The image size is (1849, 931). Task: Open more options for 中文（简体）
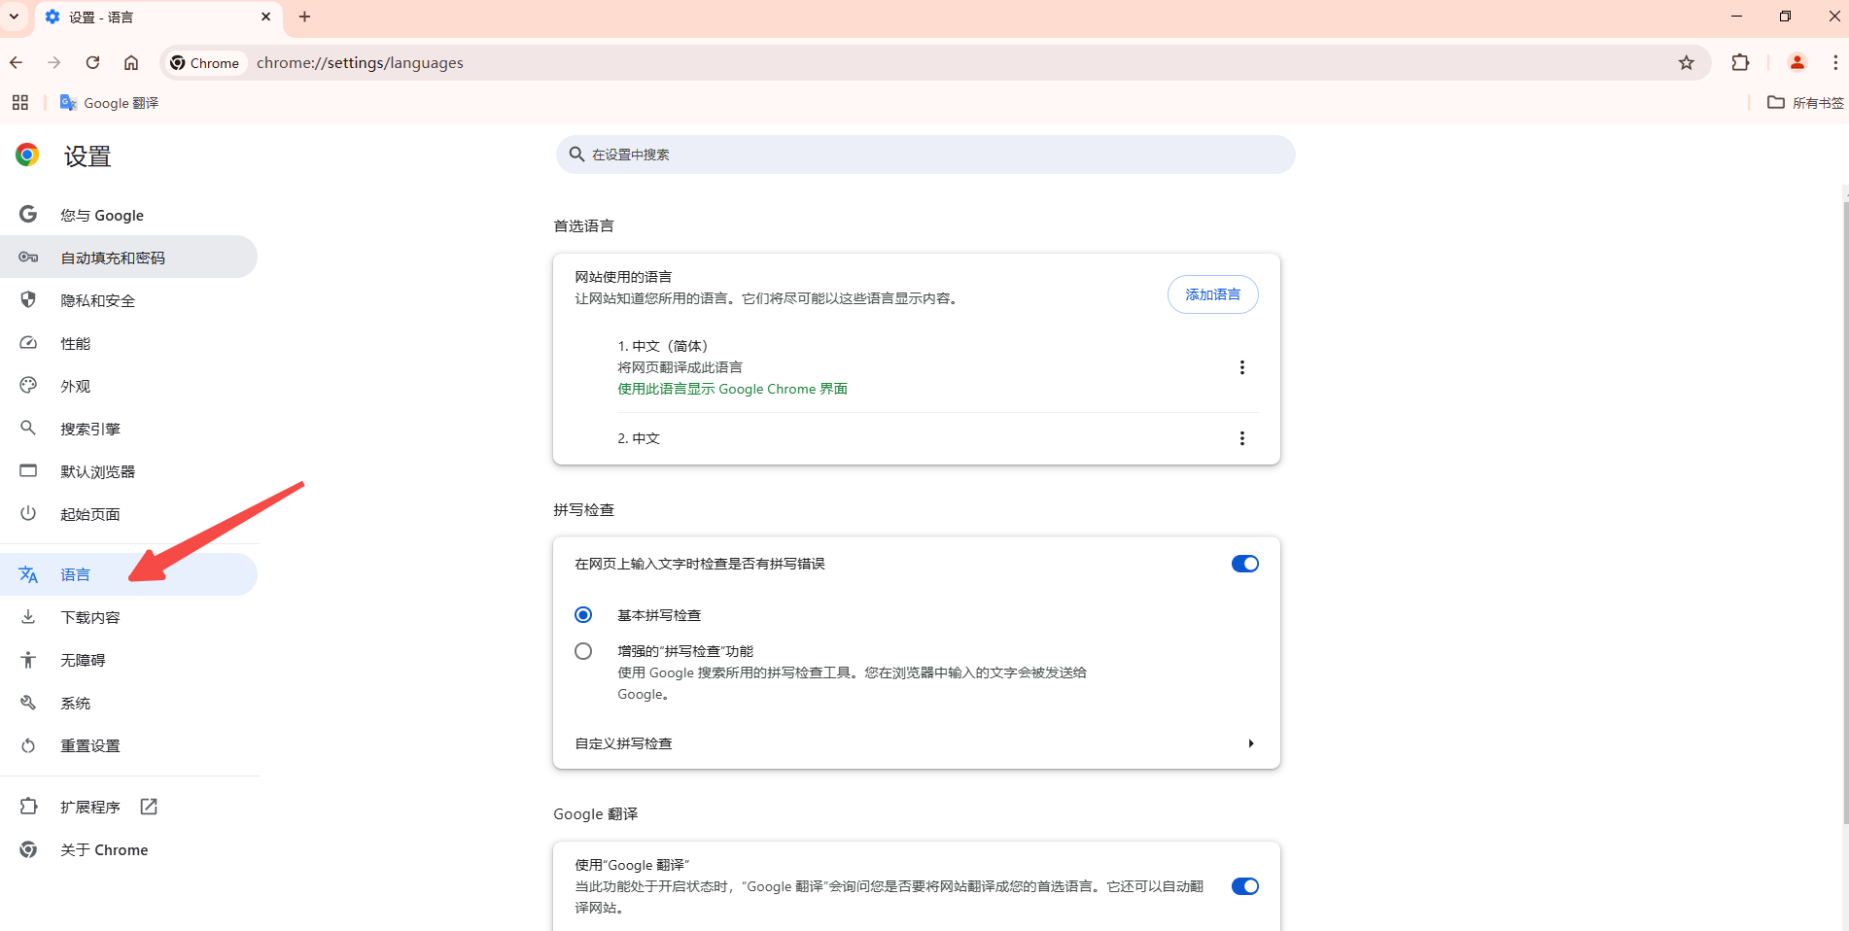1241,367
